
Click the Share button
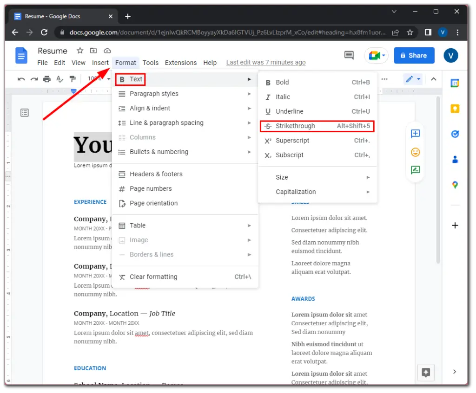[x=414, y=55]
